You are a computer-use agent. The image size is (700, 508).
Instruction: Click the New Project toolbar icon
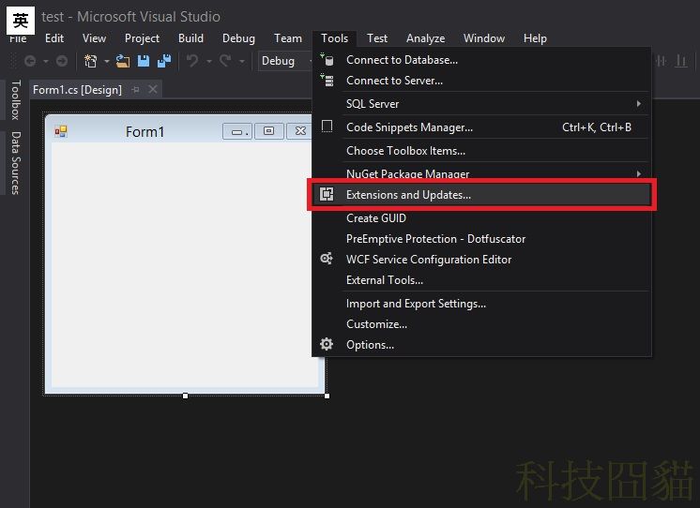[91, 61]
